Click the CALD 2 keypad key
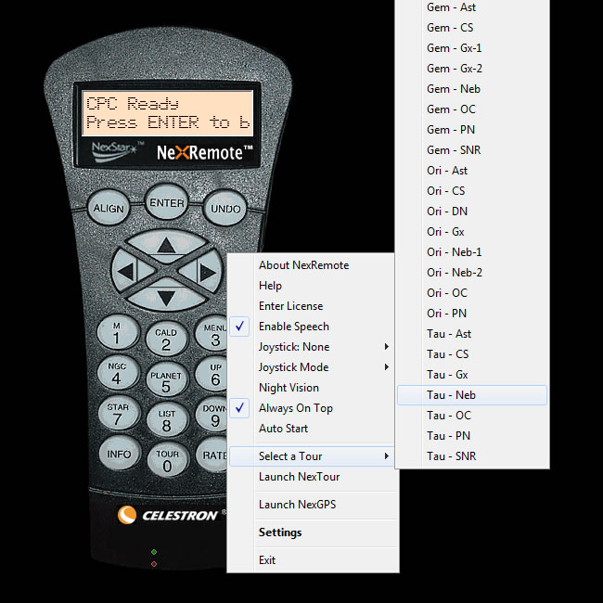This screenshot has height=603, width=603. pyautogui.click(x=166, y=340)
